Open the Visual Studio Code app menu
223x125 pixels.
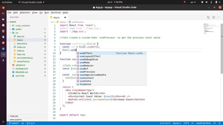(31, 2)
